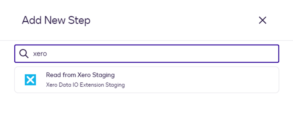Click the word Step in the dialog heading
This screenshot has height=127, width=293.
(x=81, y=20)
